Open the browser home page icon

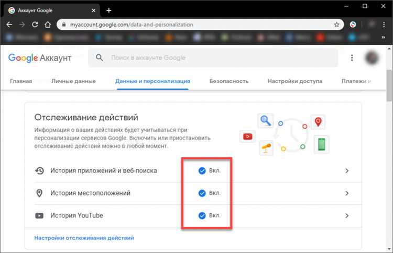pos(48,25)
